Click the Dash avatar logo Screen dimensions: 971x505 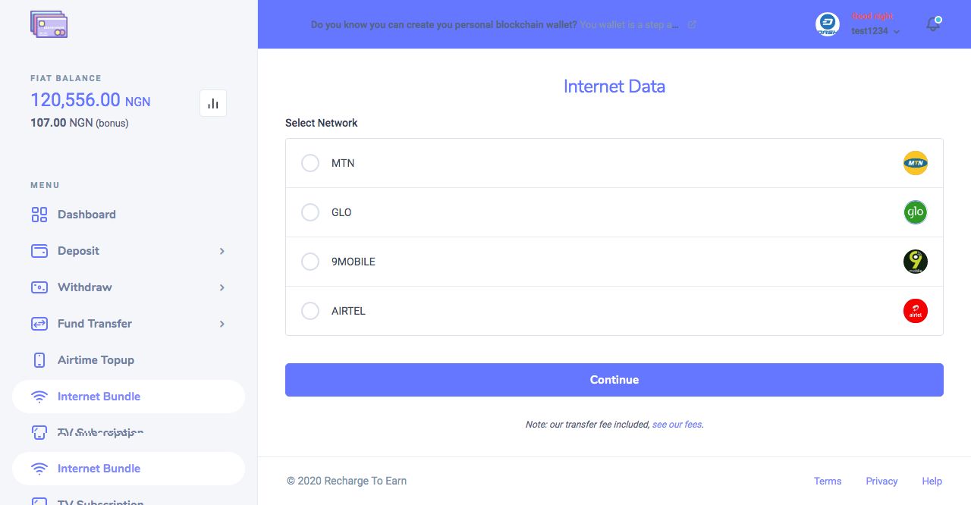click(x=828, y=24)
